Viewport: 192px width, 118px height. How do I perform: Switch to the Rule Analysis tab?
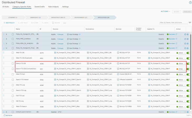(54, 7)
